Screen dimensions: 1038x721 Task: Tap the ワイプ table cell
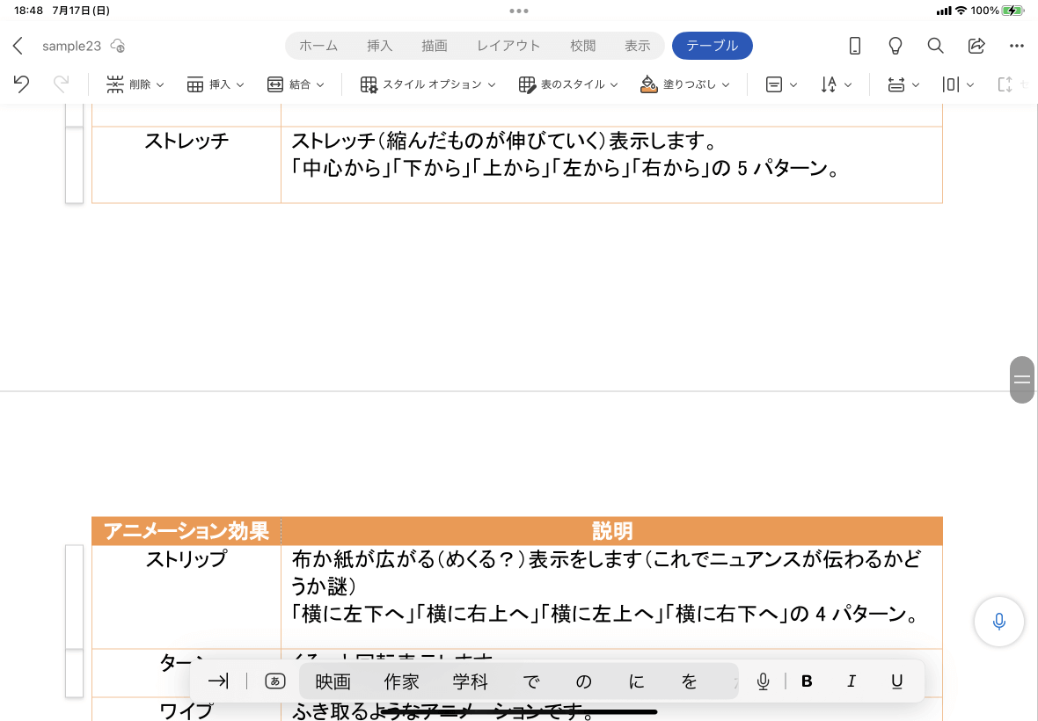tap(186, 710)
